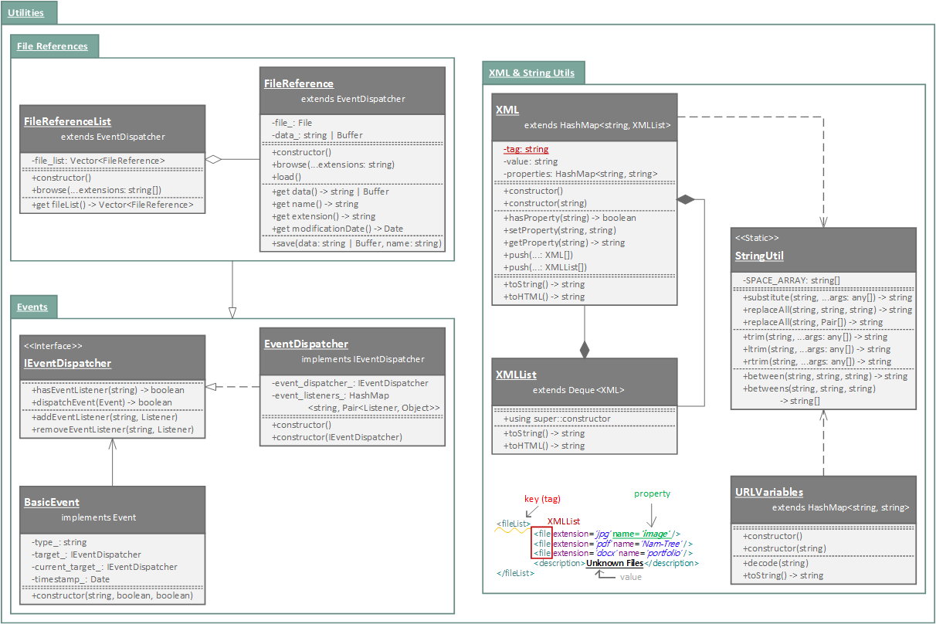The image size is (936, 624).
Task: Click the StringUtil class name
Action: coord(759,256)
